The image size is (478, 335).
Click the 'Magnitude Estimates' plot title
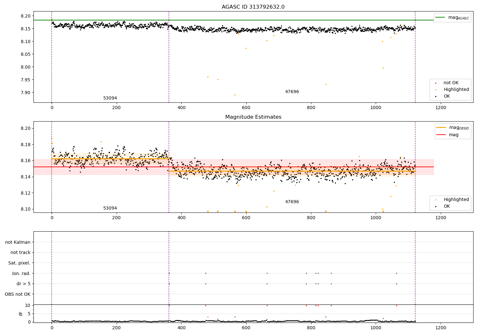click(x=253, y=117)
